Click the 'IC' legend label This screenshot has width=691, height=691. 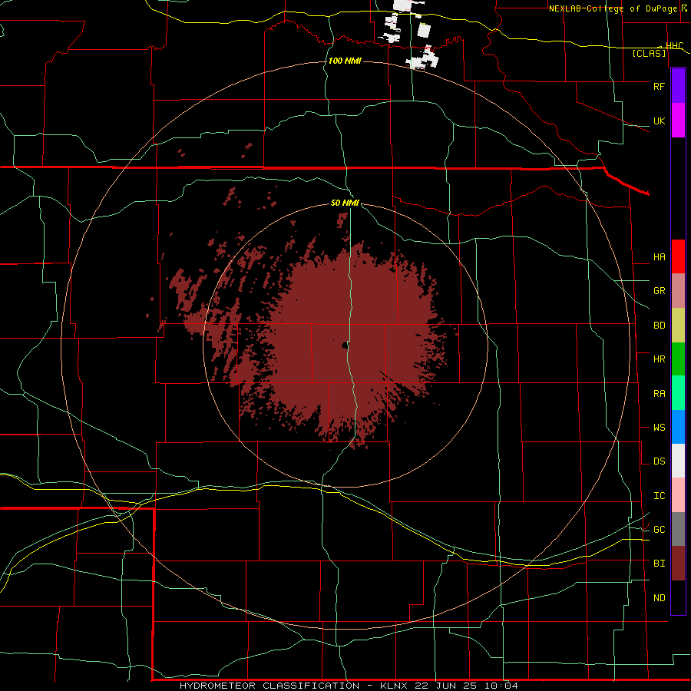(x=659, y=496)
